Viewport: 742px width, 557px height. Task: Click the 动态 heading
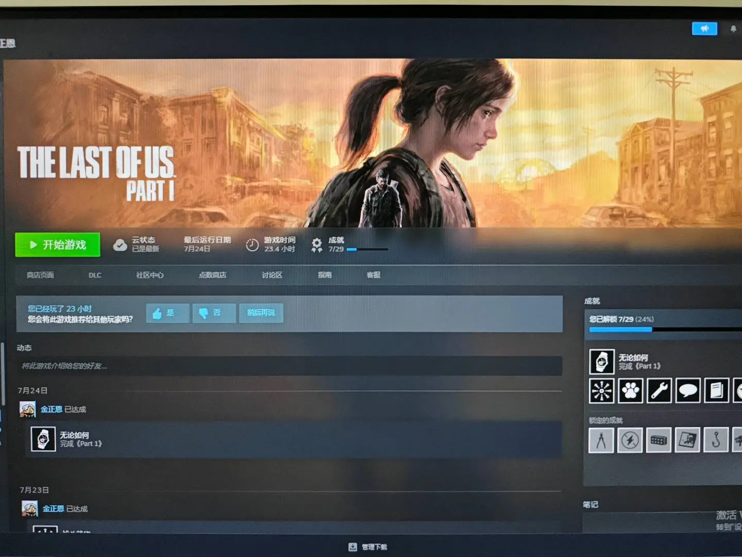point(24,348)
